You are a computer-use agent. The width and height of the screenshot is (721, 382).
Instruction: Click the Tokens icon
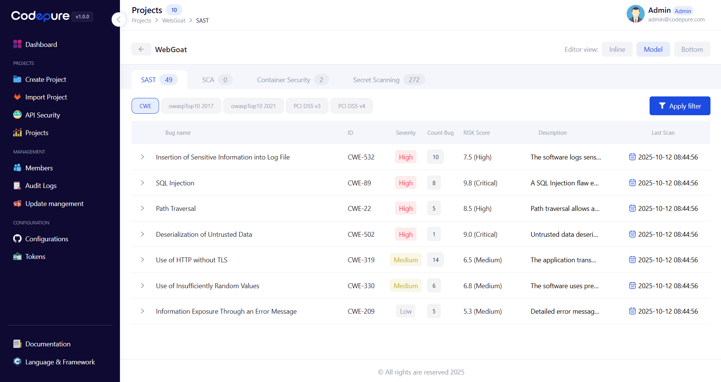pos(17,256)
